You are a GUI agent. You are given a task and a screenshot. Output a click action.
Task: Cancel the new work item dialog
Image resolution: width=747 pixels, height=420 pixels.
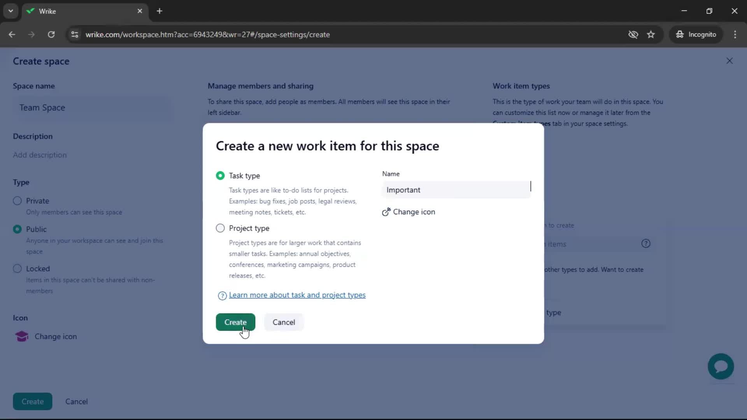tap(284, 322)
